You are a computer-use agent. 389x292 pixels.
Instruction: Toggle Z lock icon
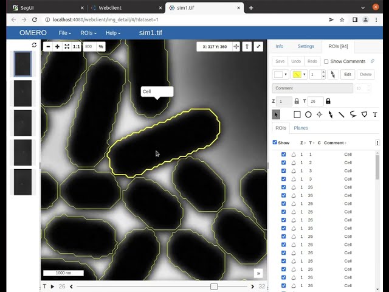[x=297, y=101]
